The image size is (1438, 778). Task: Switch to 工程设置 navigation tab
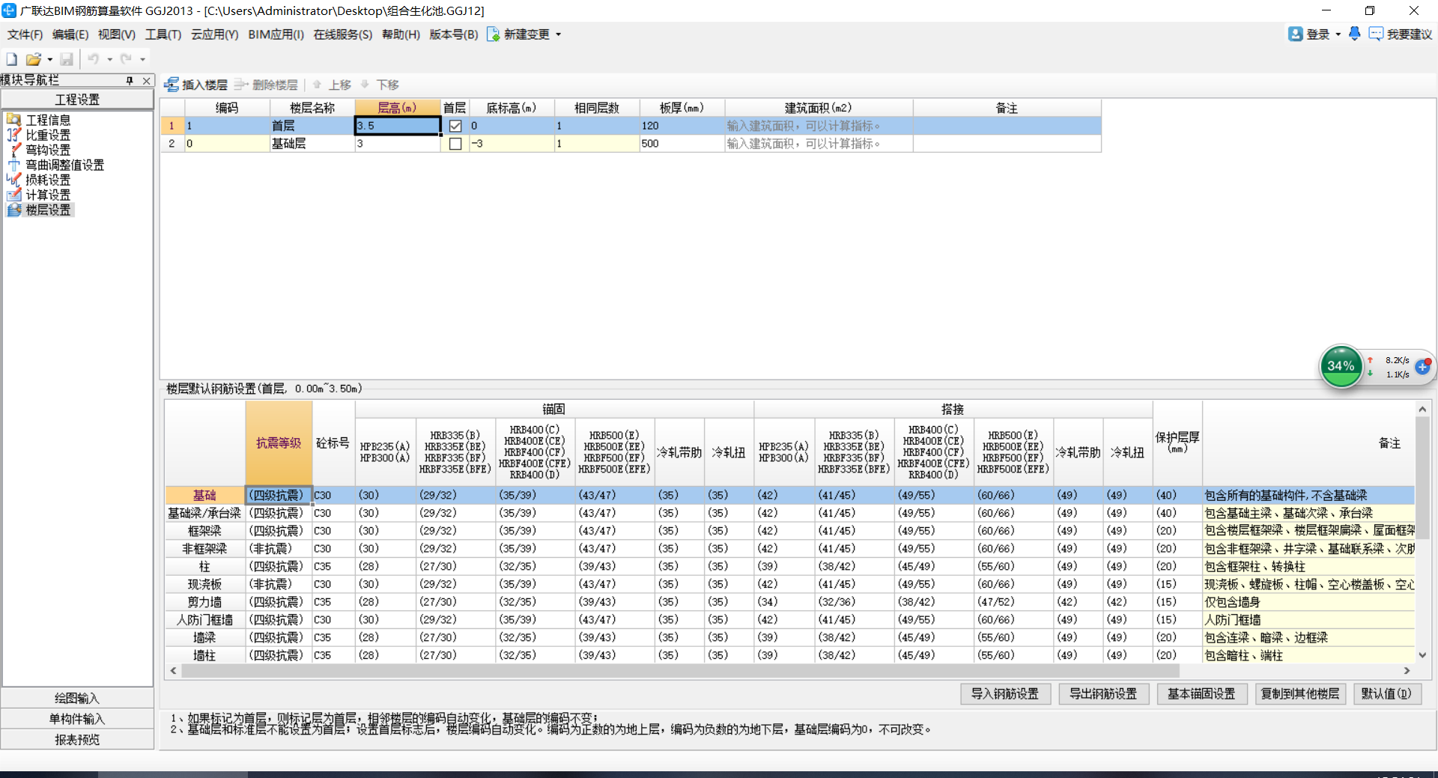click(77, 100)
